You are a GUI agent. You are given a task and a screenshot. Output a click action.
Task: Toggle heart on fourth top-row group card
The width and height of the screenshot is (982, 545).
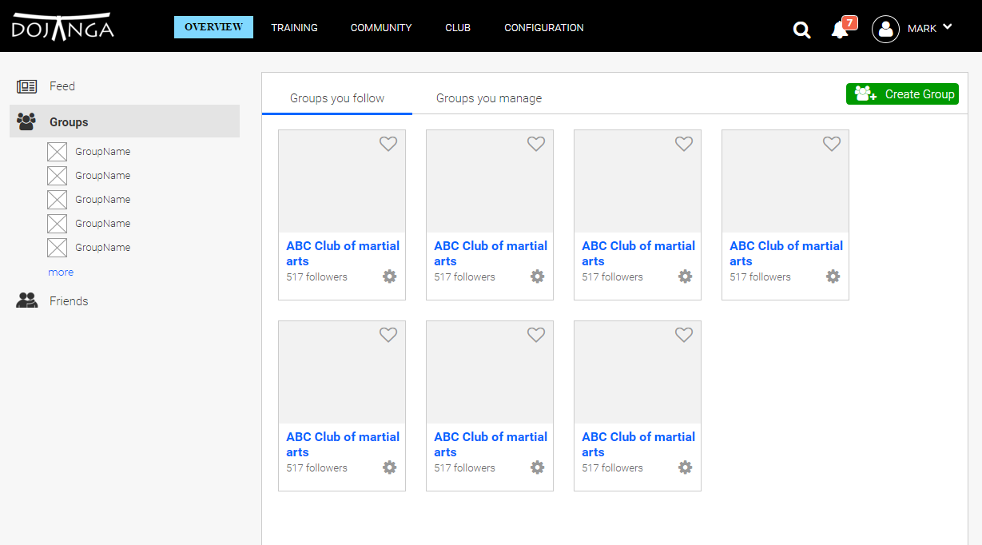[x=832, y=144]
